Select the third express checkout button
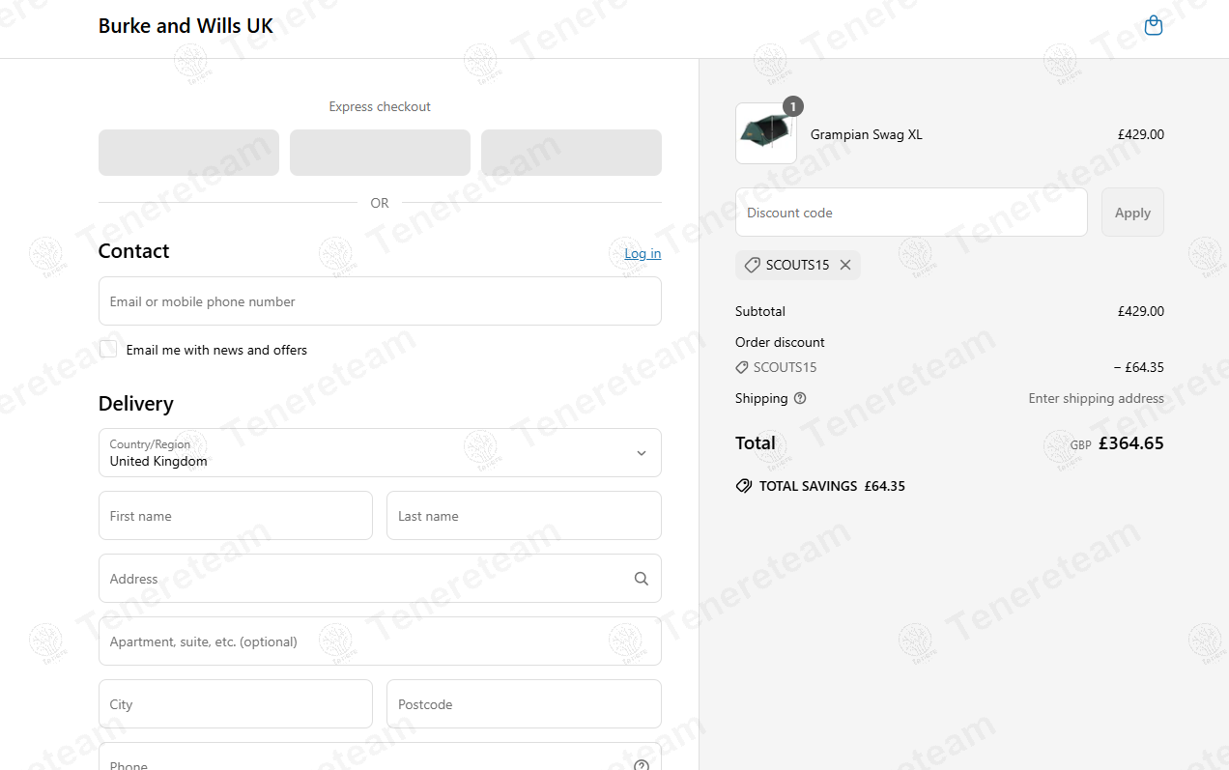The image size is (1229, 770). click(x=571, y=153)
